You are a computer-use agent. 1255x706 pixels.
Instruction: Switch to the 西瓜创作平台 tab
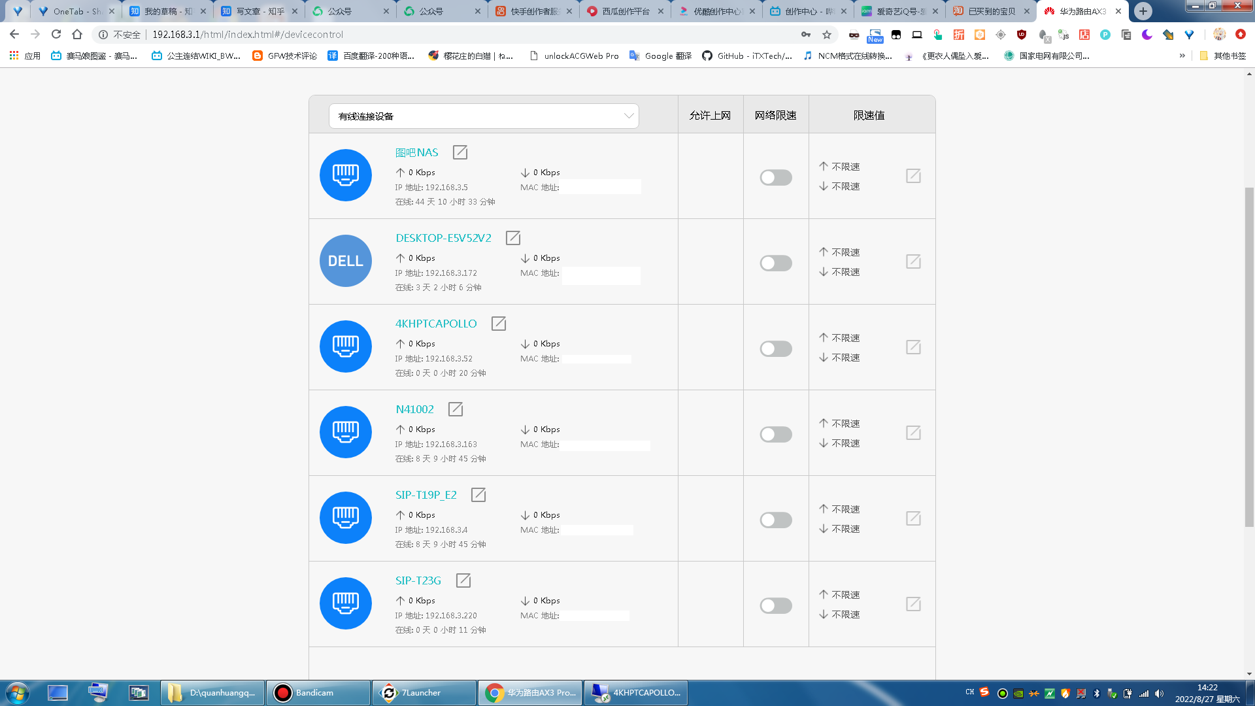pos(624,11)
